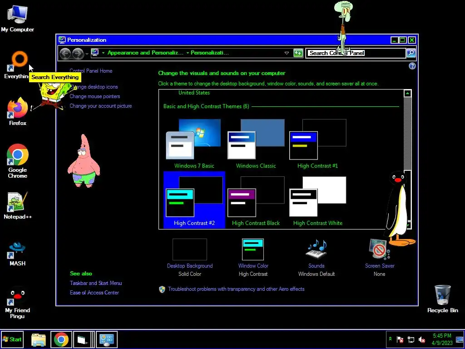Viewport: 465px width, 349px height.
Task: Open the MASH desktop shortcut
Action: (17, 253)
